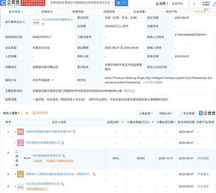Click the 方正和生 logo in executive partner row
Viewport: 216px width, 193px height.
point(36,22)
